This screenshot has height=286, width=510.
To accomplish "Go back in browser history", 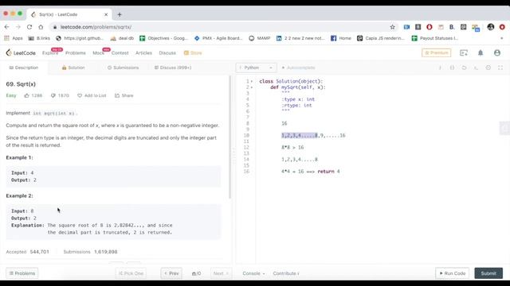I will point(7,27).
